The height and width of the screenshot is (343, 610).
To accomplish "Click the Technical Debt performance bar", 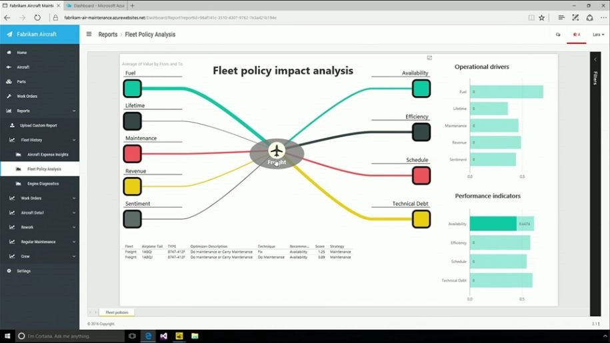I will coord(501,280).
